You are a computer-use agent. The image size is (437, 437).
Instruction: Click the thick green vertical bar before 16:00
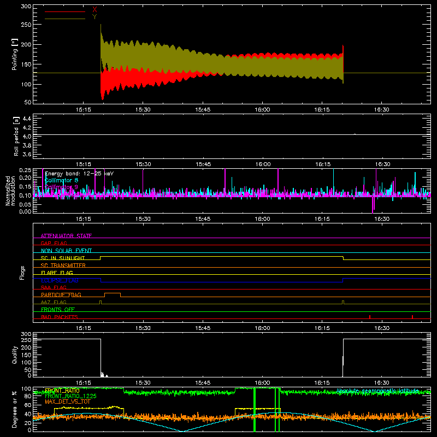255,410
